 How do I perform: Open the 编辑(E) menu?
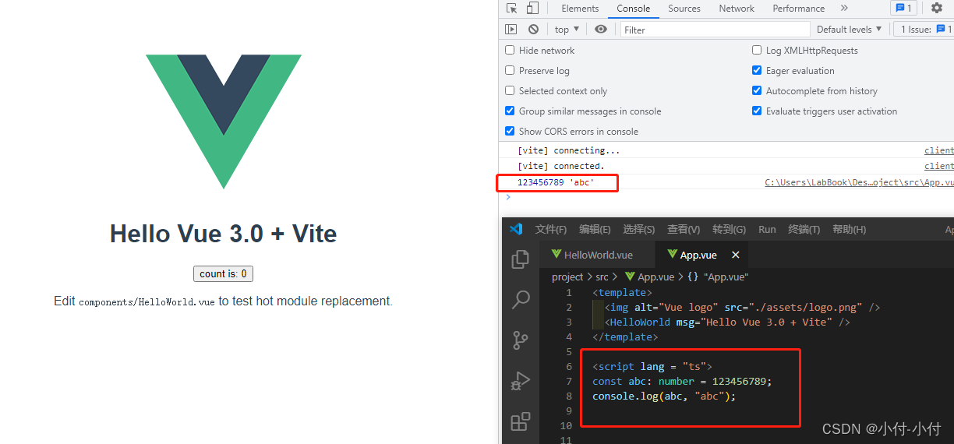(595, 229)
